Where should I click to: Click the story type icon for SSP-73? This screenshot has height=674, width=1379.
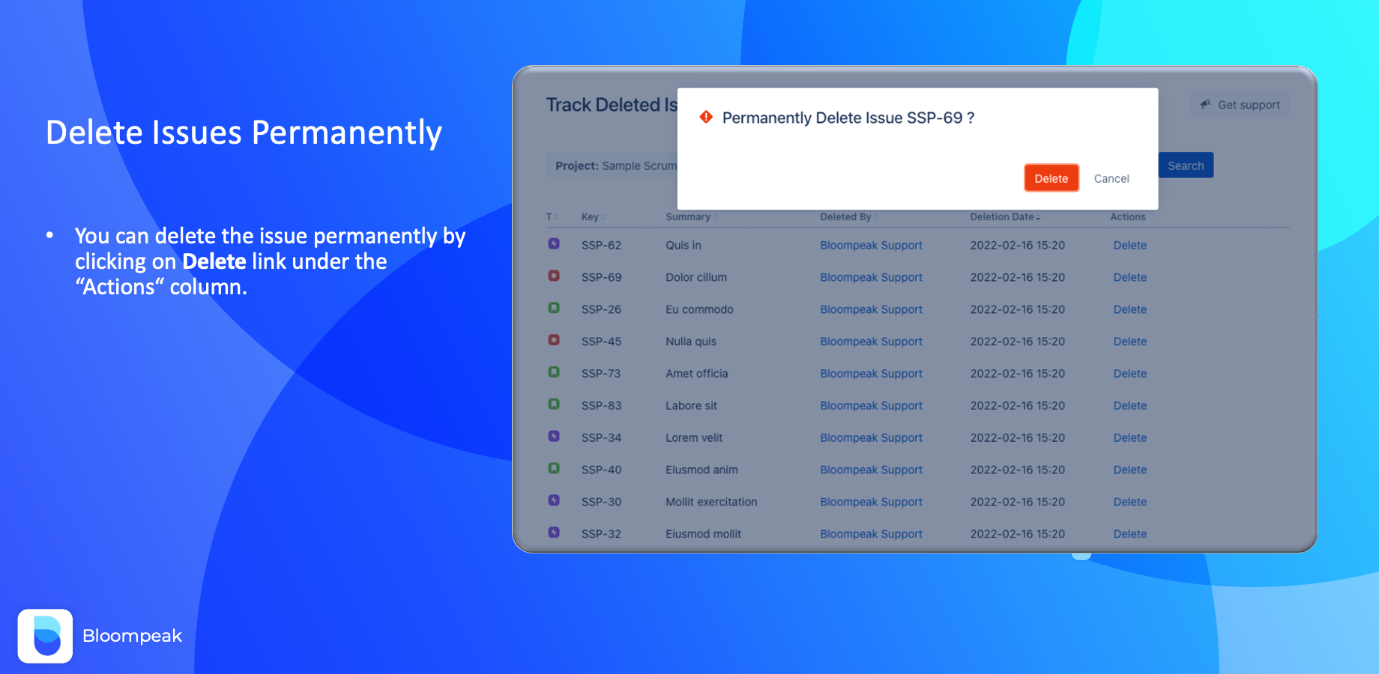click(554, 372)
